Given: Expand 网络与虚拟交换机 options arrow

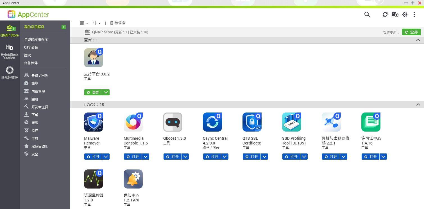Looking at the screenshot, I should [x=344, y=157].
